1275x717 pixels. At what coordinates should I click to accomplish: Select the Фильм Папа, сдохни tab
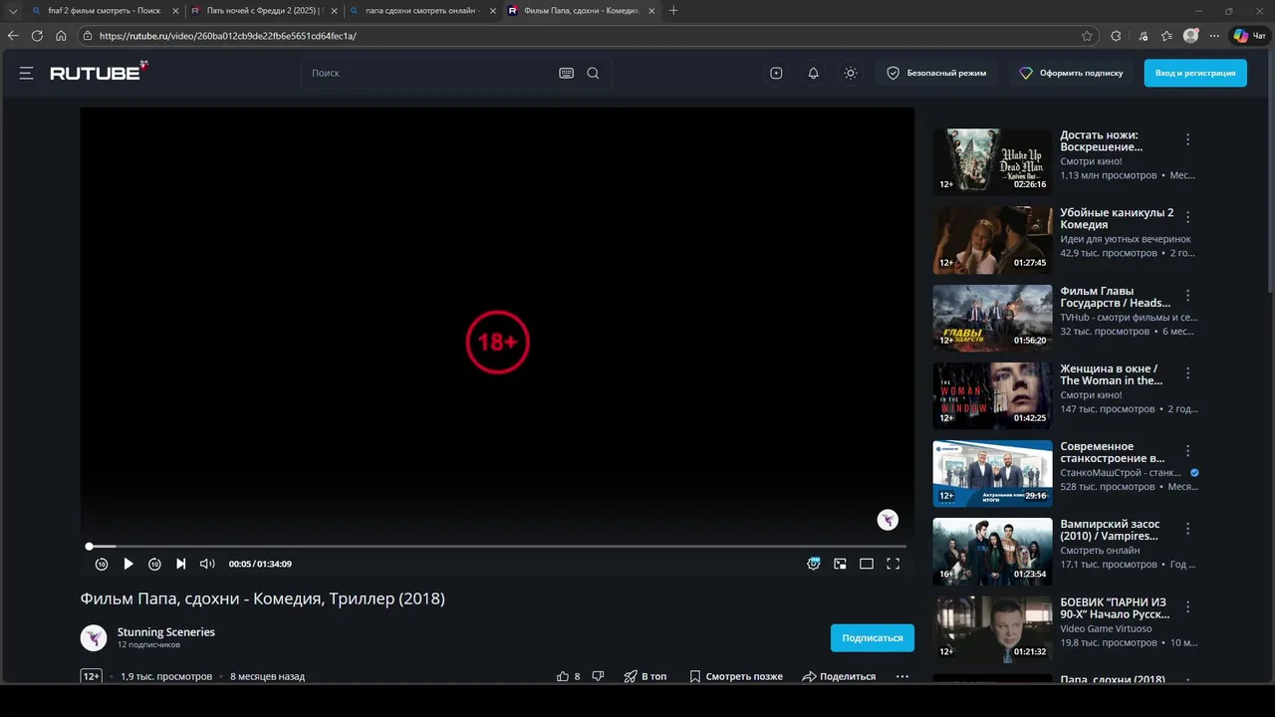[x=580, y=11]
